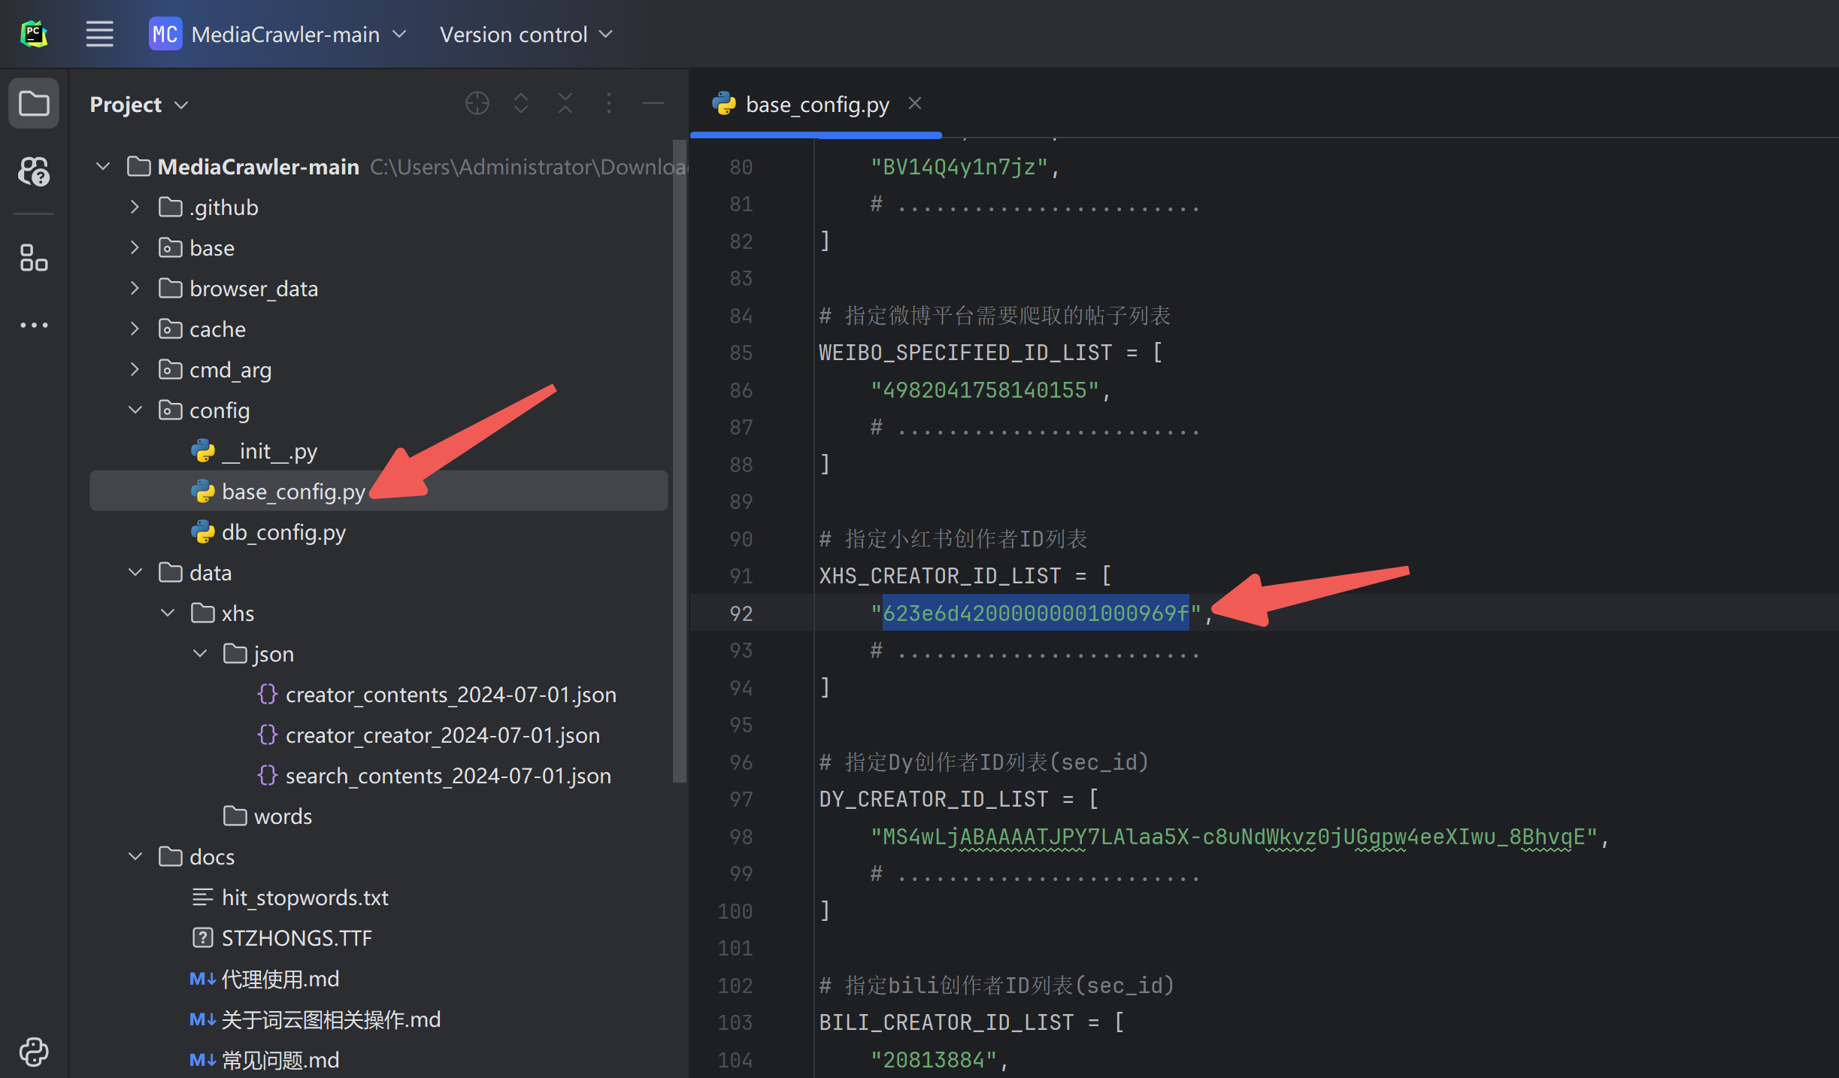
Task: Select search_contents_2024-07-01.json file
Action: tap(448, 776)
